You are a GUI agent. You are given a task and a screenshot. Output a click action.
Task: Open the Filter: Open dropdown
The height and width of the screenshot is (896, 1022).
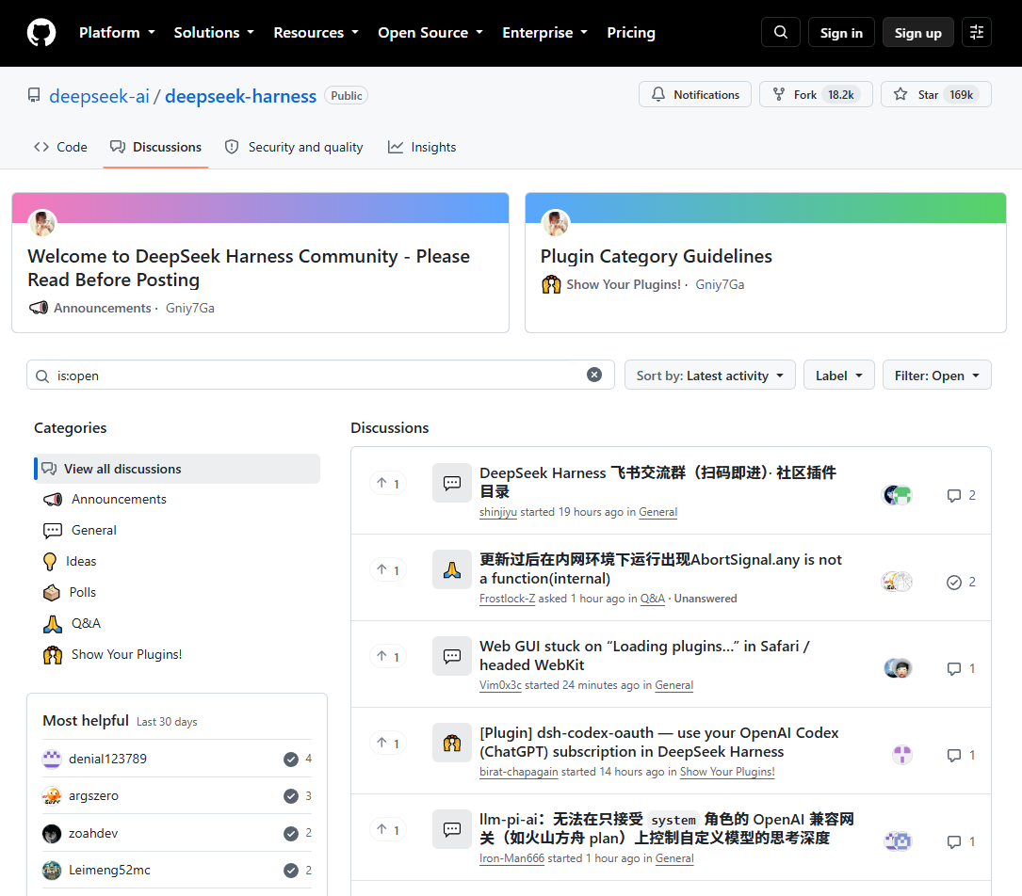936,376
